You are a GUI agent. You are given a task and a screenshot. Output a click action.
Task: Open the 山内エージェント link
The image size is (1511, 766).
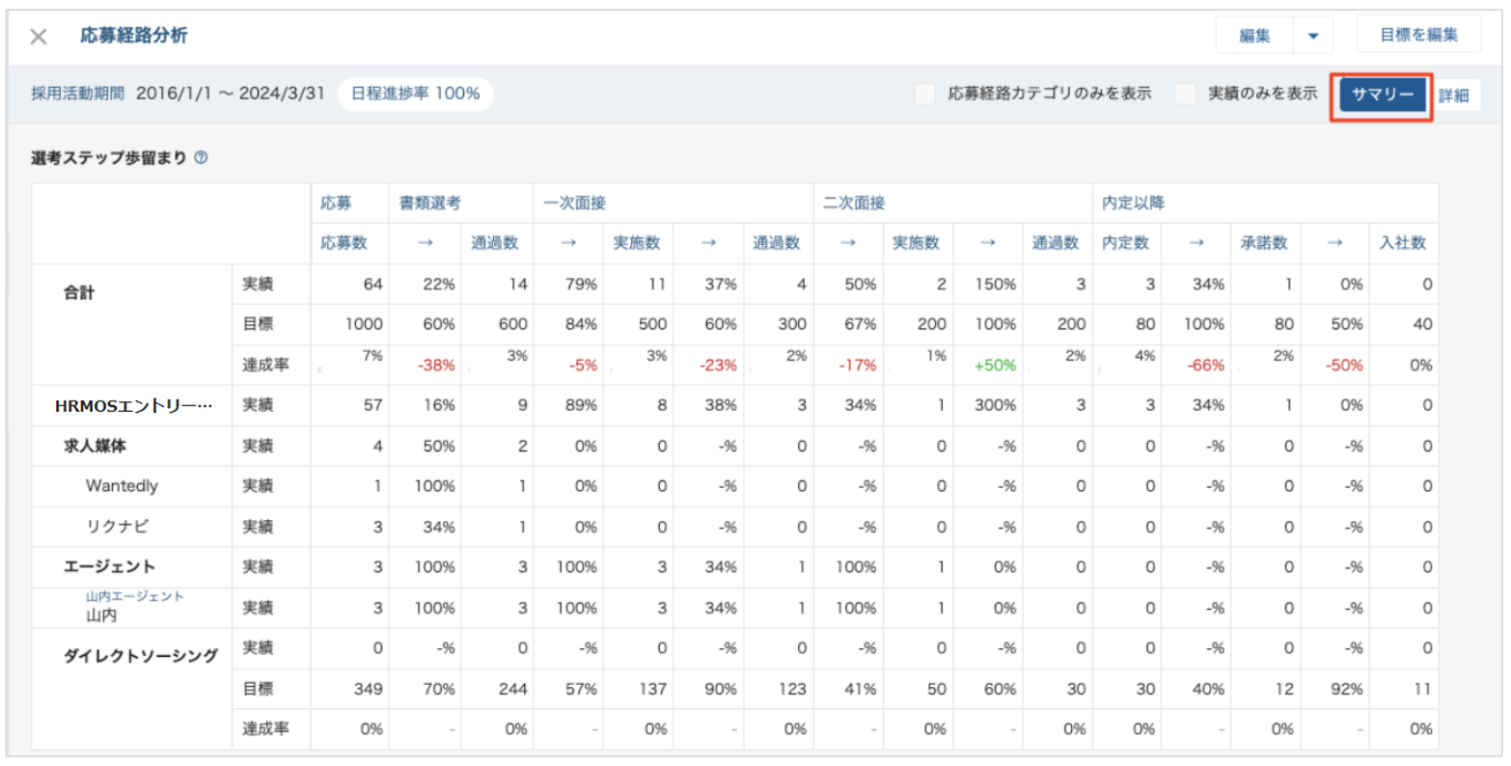click(x=134, y=596)
